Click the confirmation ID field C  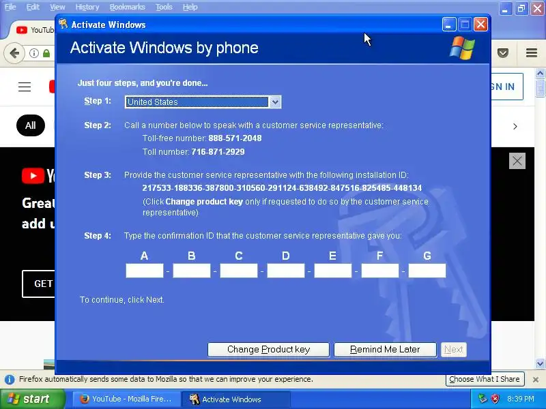(238, 271)
